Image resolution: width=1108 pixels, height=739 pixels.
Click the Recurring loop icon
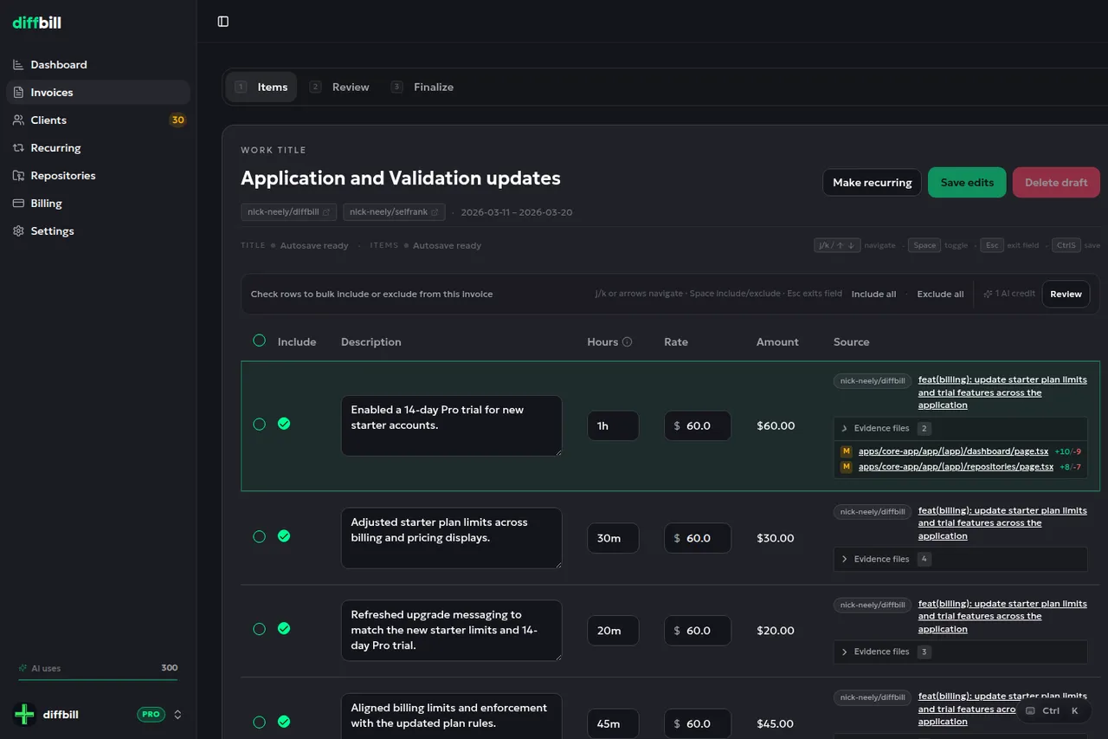click(x=18, y=148)
